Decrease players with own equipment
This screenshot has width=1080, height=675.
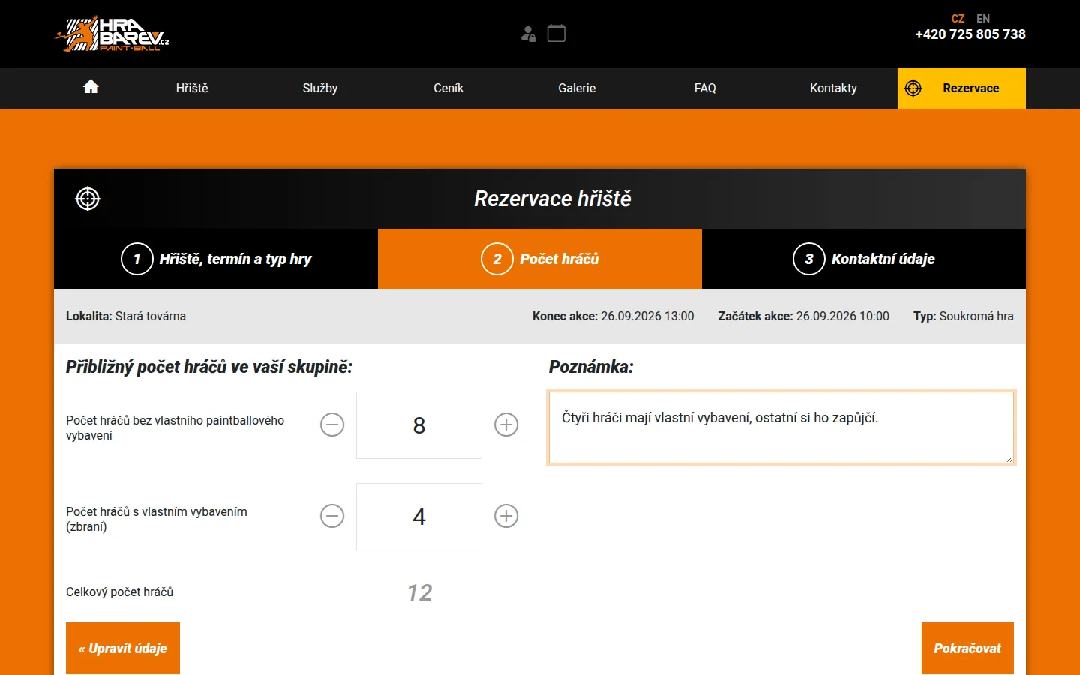(332, 516)
